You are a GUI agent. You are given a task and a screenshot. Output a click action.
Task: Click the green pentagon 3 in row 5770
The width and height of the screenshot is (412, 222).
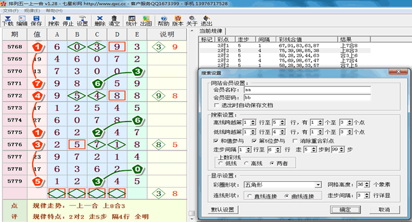point(137,71)
